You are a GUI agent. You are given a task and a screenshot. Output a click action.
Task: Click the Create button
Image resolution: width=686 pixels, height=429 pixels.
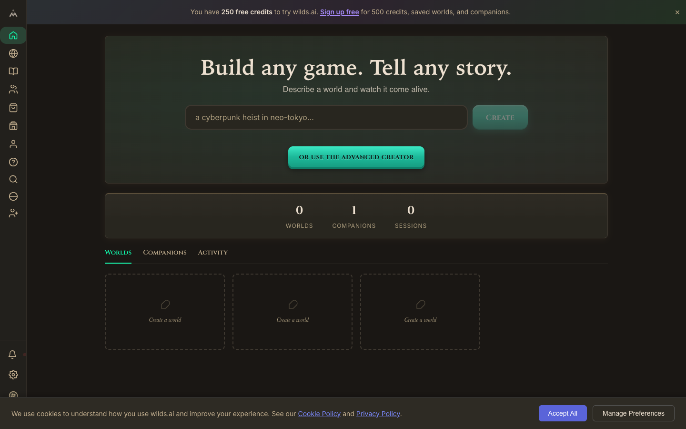[x=500, y=117]
